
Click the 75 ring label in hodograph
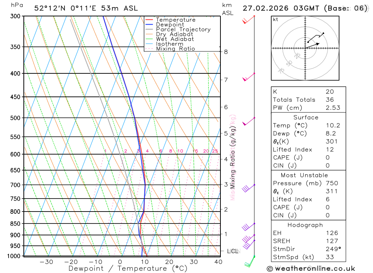pos(281,71)
